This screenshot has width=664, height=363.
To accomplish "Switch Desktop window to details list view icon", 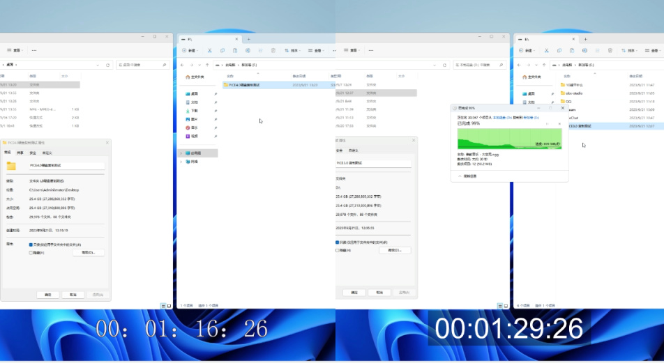I will pos(163,305).
